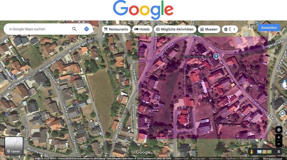This screenshot has width=287, height=160.
Task: Select the Restaurants category chip
Action: pos(116,29)
